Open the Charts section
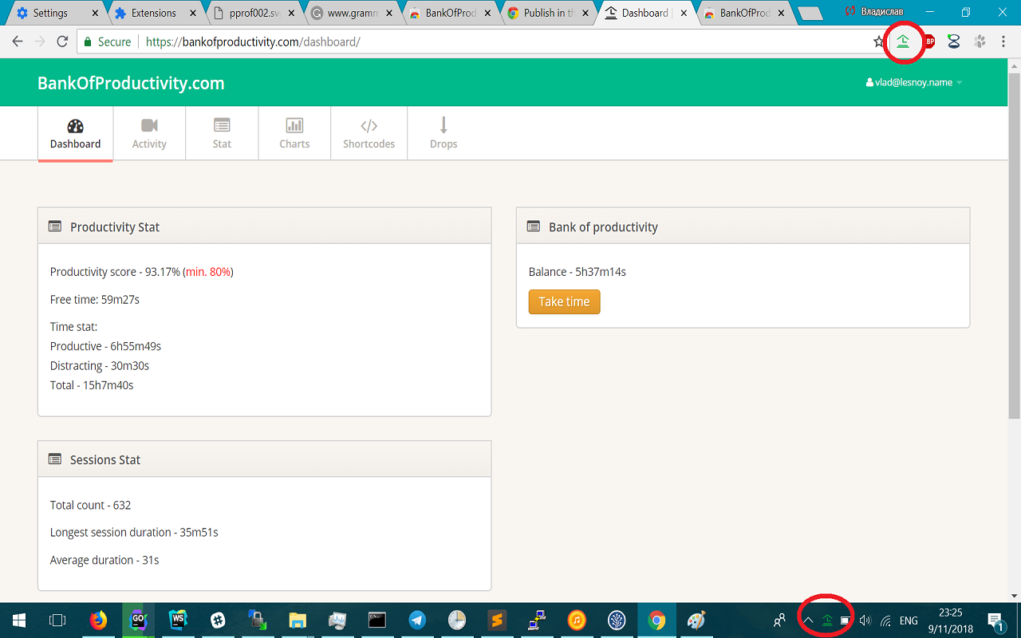 (294, 134)
